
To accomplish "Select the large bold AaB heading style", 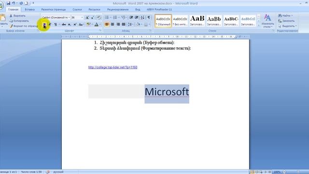I will pos(197,21).
